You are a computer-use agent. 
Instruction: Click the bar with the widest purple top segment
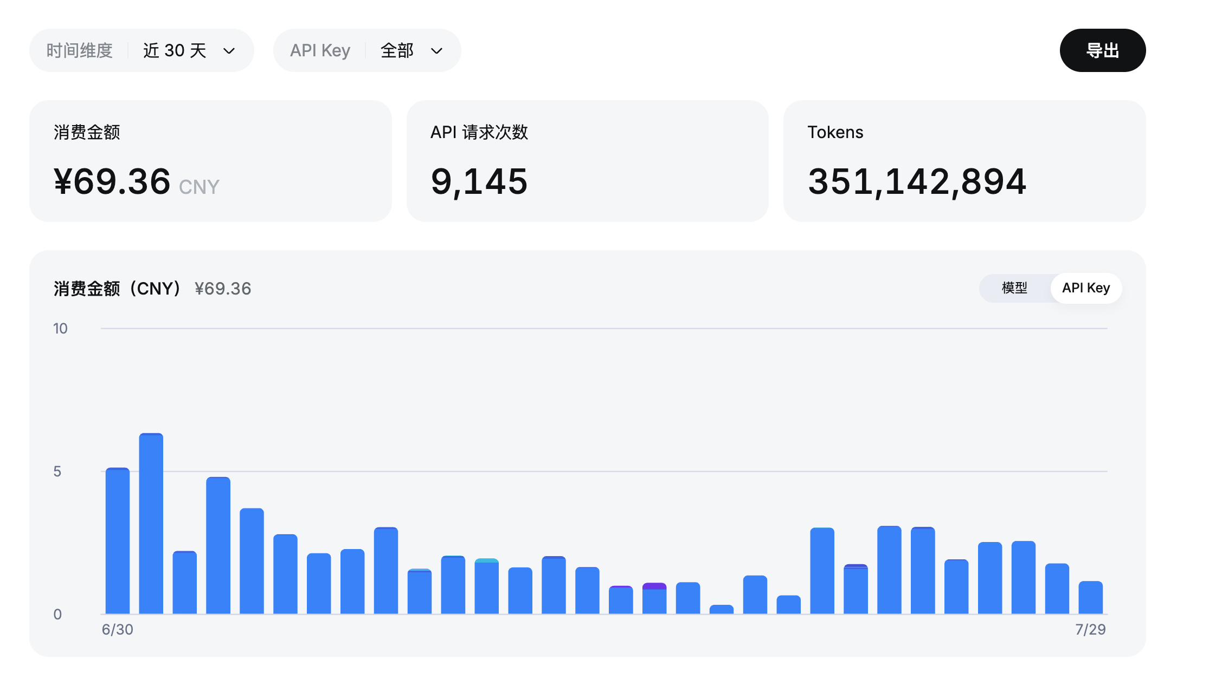coord(654,598)
